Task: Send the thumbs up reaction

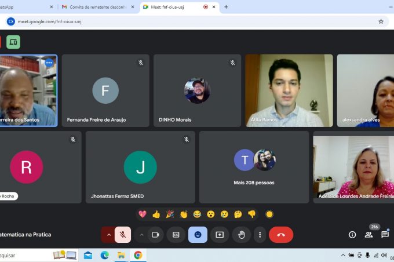Action: [156, 214]
